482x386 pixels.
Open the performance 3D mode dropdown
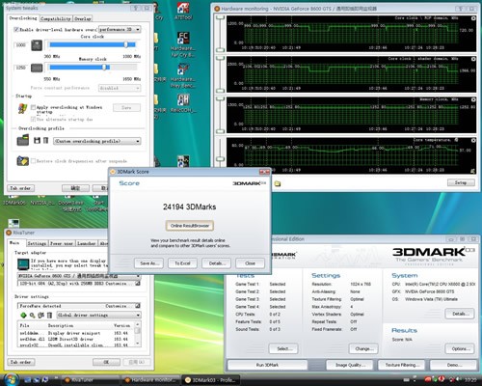click(120, 29)
